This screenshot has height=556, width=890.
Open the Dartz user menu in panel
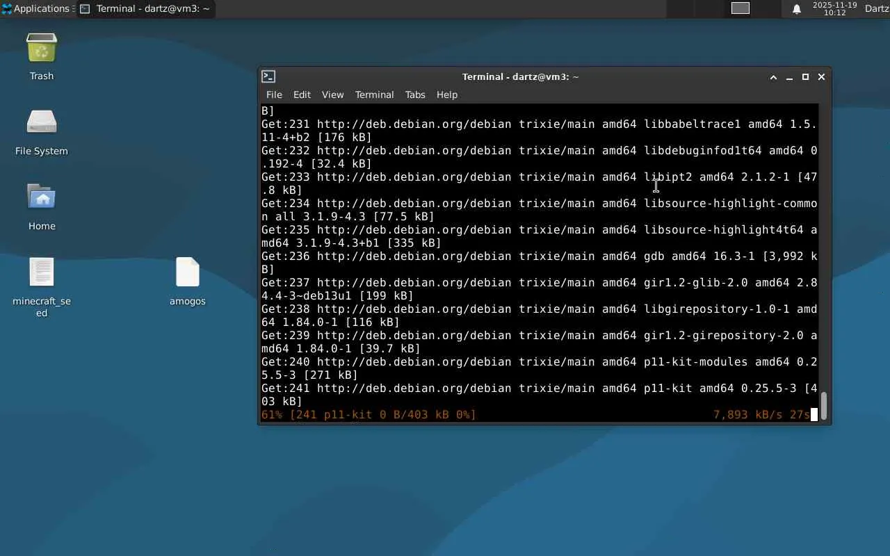(877, 8)
